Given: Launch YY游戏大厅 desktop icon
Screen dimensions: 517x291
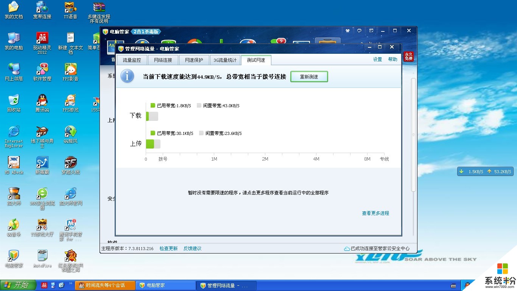Looking at the screenshot, I should (x=42, y=227).
